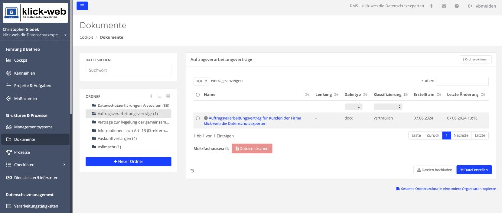Click the Zurück pagination button
The height and width of the screenshot is (213, 502).
coord(433,135)
